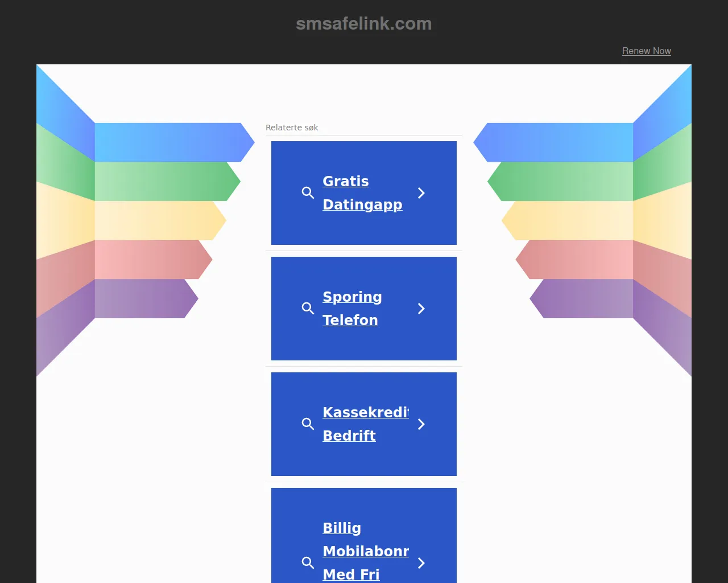Click the smsafelink.com domain title
The height and width of the screenshot is (583, 728).
[x=363, y=24]
